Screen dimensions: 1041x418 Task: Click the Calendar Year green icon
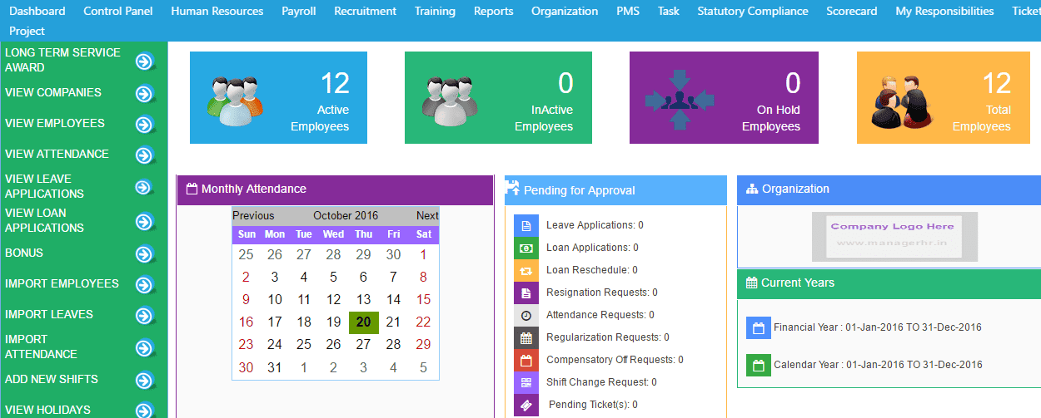(x=758, y=365)
